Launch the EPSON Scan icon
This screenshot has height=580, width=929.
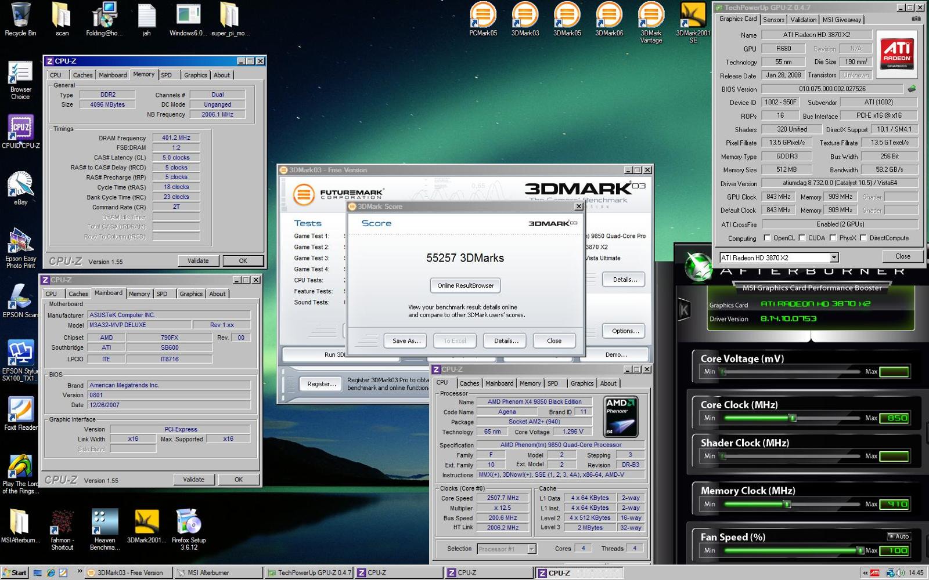tap(20, 300)
